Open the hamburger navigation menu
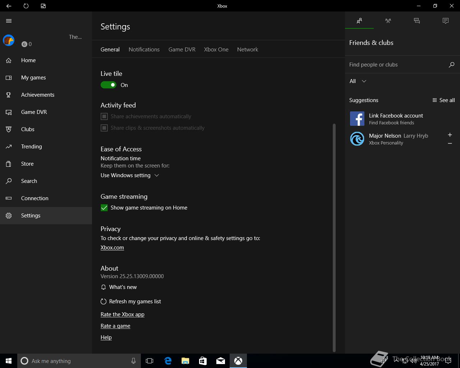 pos(9,21)
